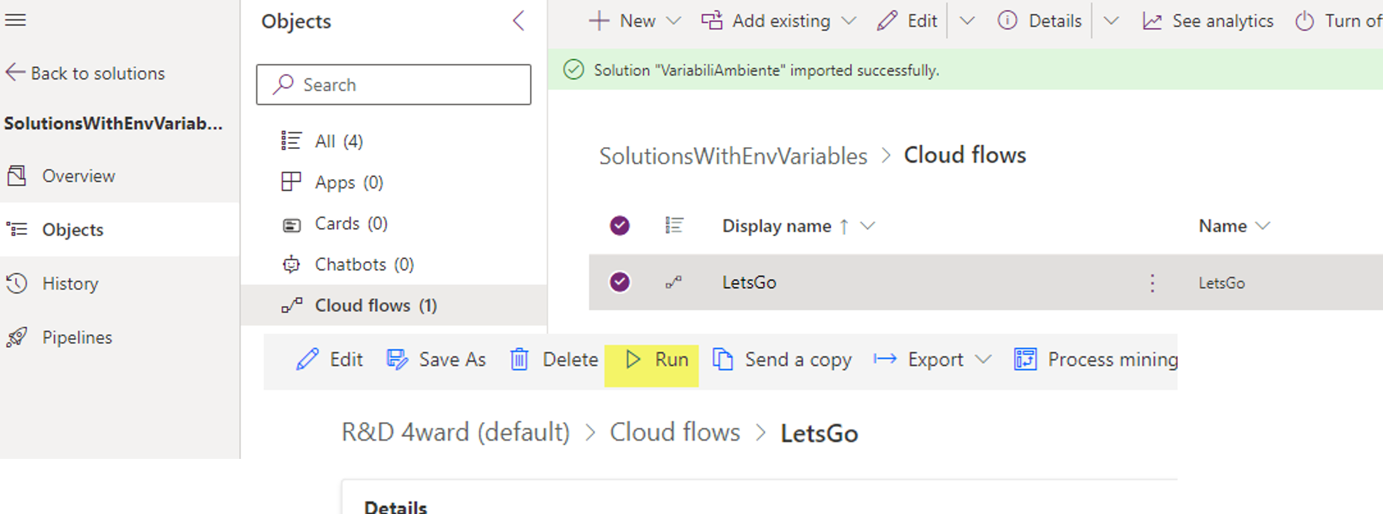Click the Turn off power icon

(x=1304, y=21)
